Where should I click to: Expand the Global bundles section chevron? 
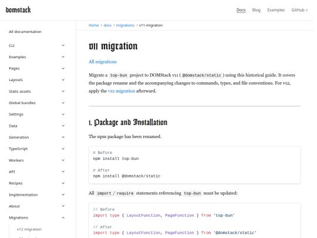coord(63,103)
